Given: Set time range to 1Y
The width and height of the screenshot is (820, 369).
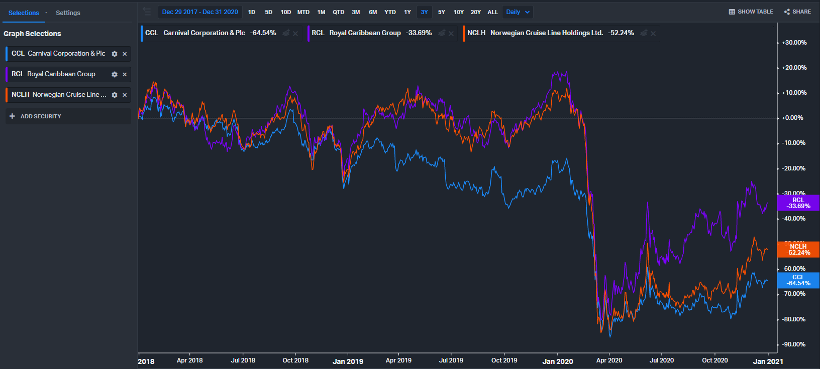Looking at the screenshot, I should coord(407,12).
